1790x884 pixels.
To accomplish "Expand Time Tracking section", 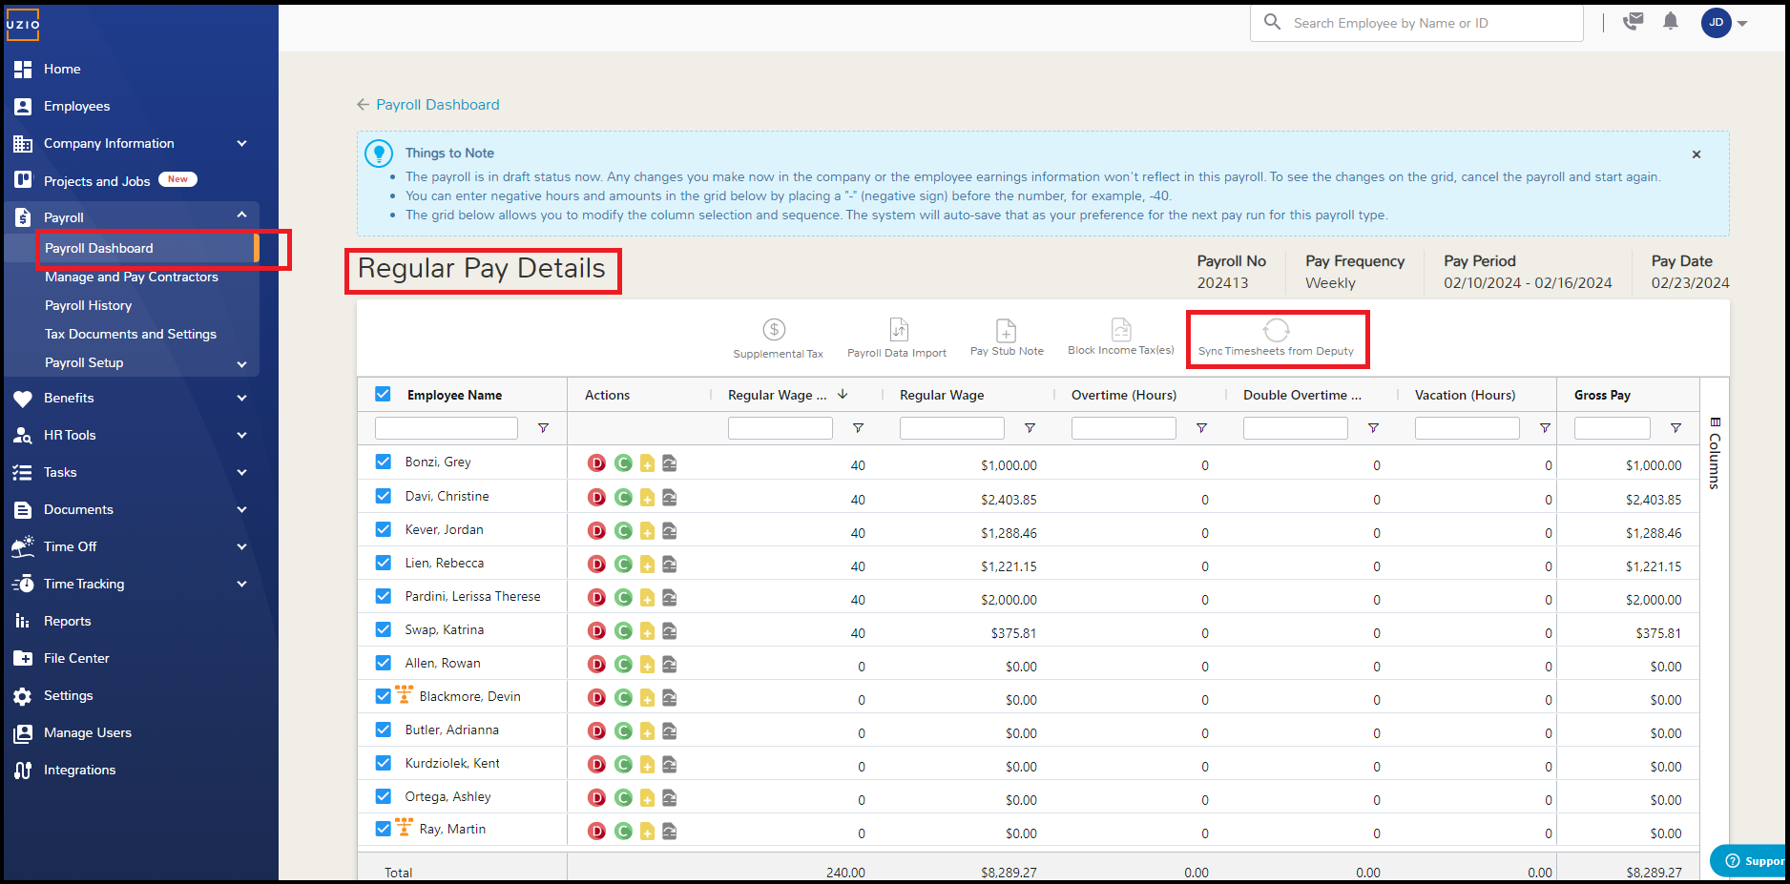I will (x=241, y=584).
